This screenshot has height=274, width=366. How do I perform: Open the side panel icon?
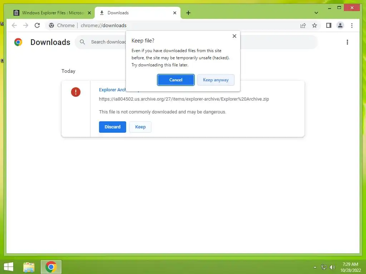329,25
